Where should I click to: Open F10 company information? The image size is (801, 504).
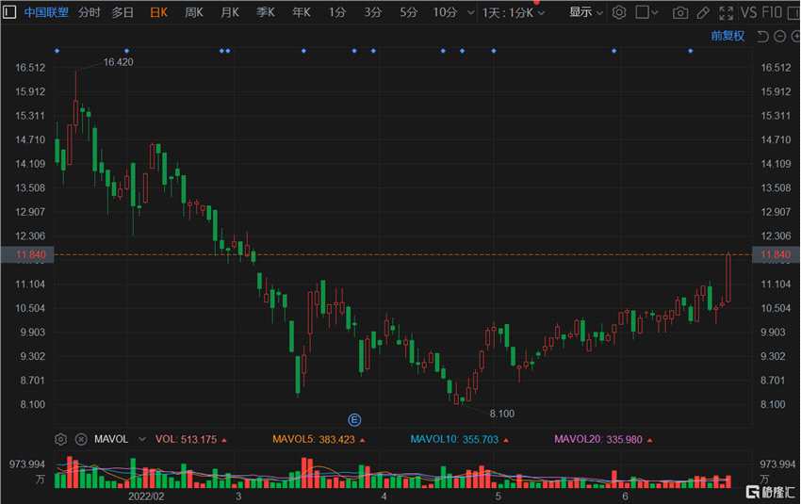coord(772,12)
